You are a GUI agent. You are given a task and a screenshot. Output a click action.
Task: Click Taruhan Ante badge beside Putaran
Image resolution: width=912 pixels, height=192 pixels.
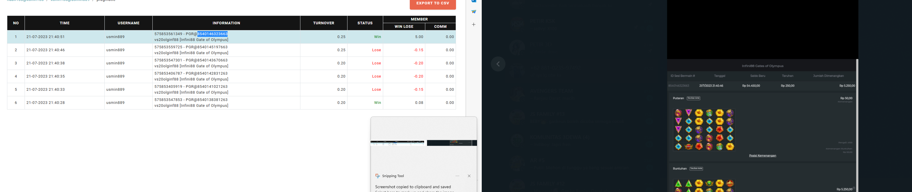pos(694,98)
